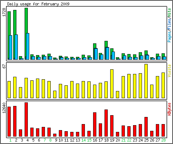The height and width of the screenshot is (144, 173).
Task: Click day label 2 on the axis
Action: click(16, 140)
